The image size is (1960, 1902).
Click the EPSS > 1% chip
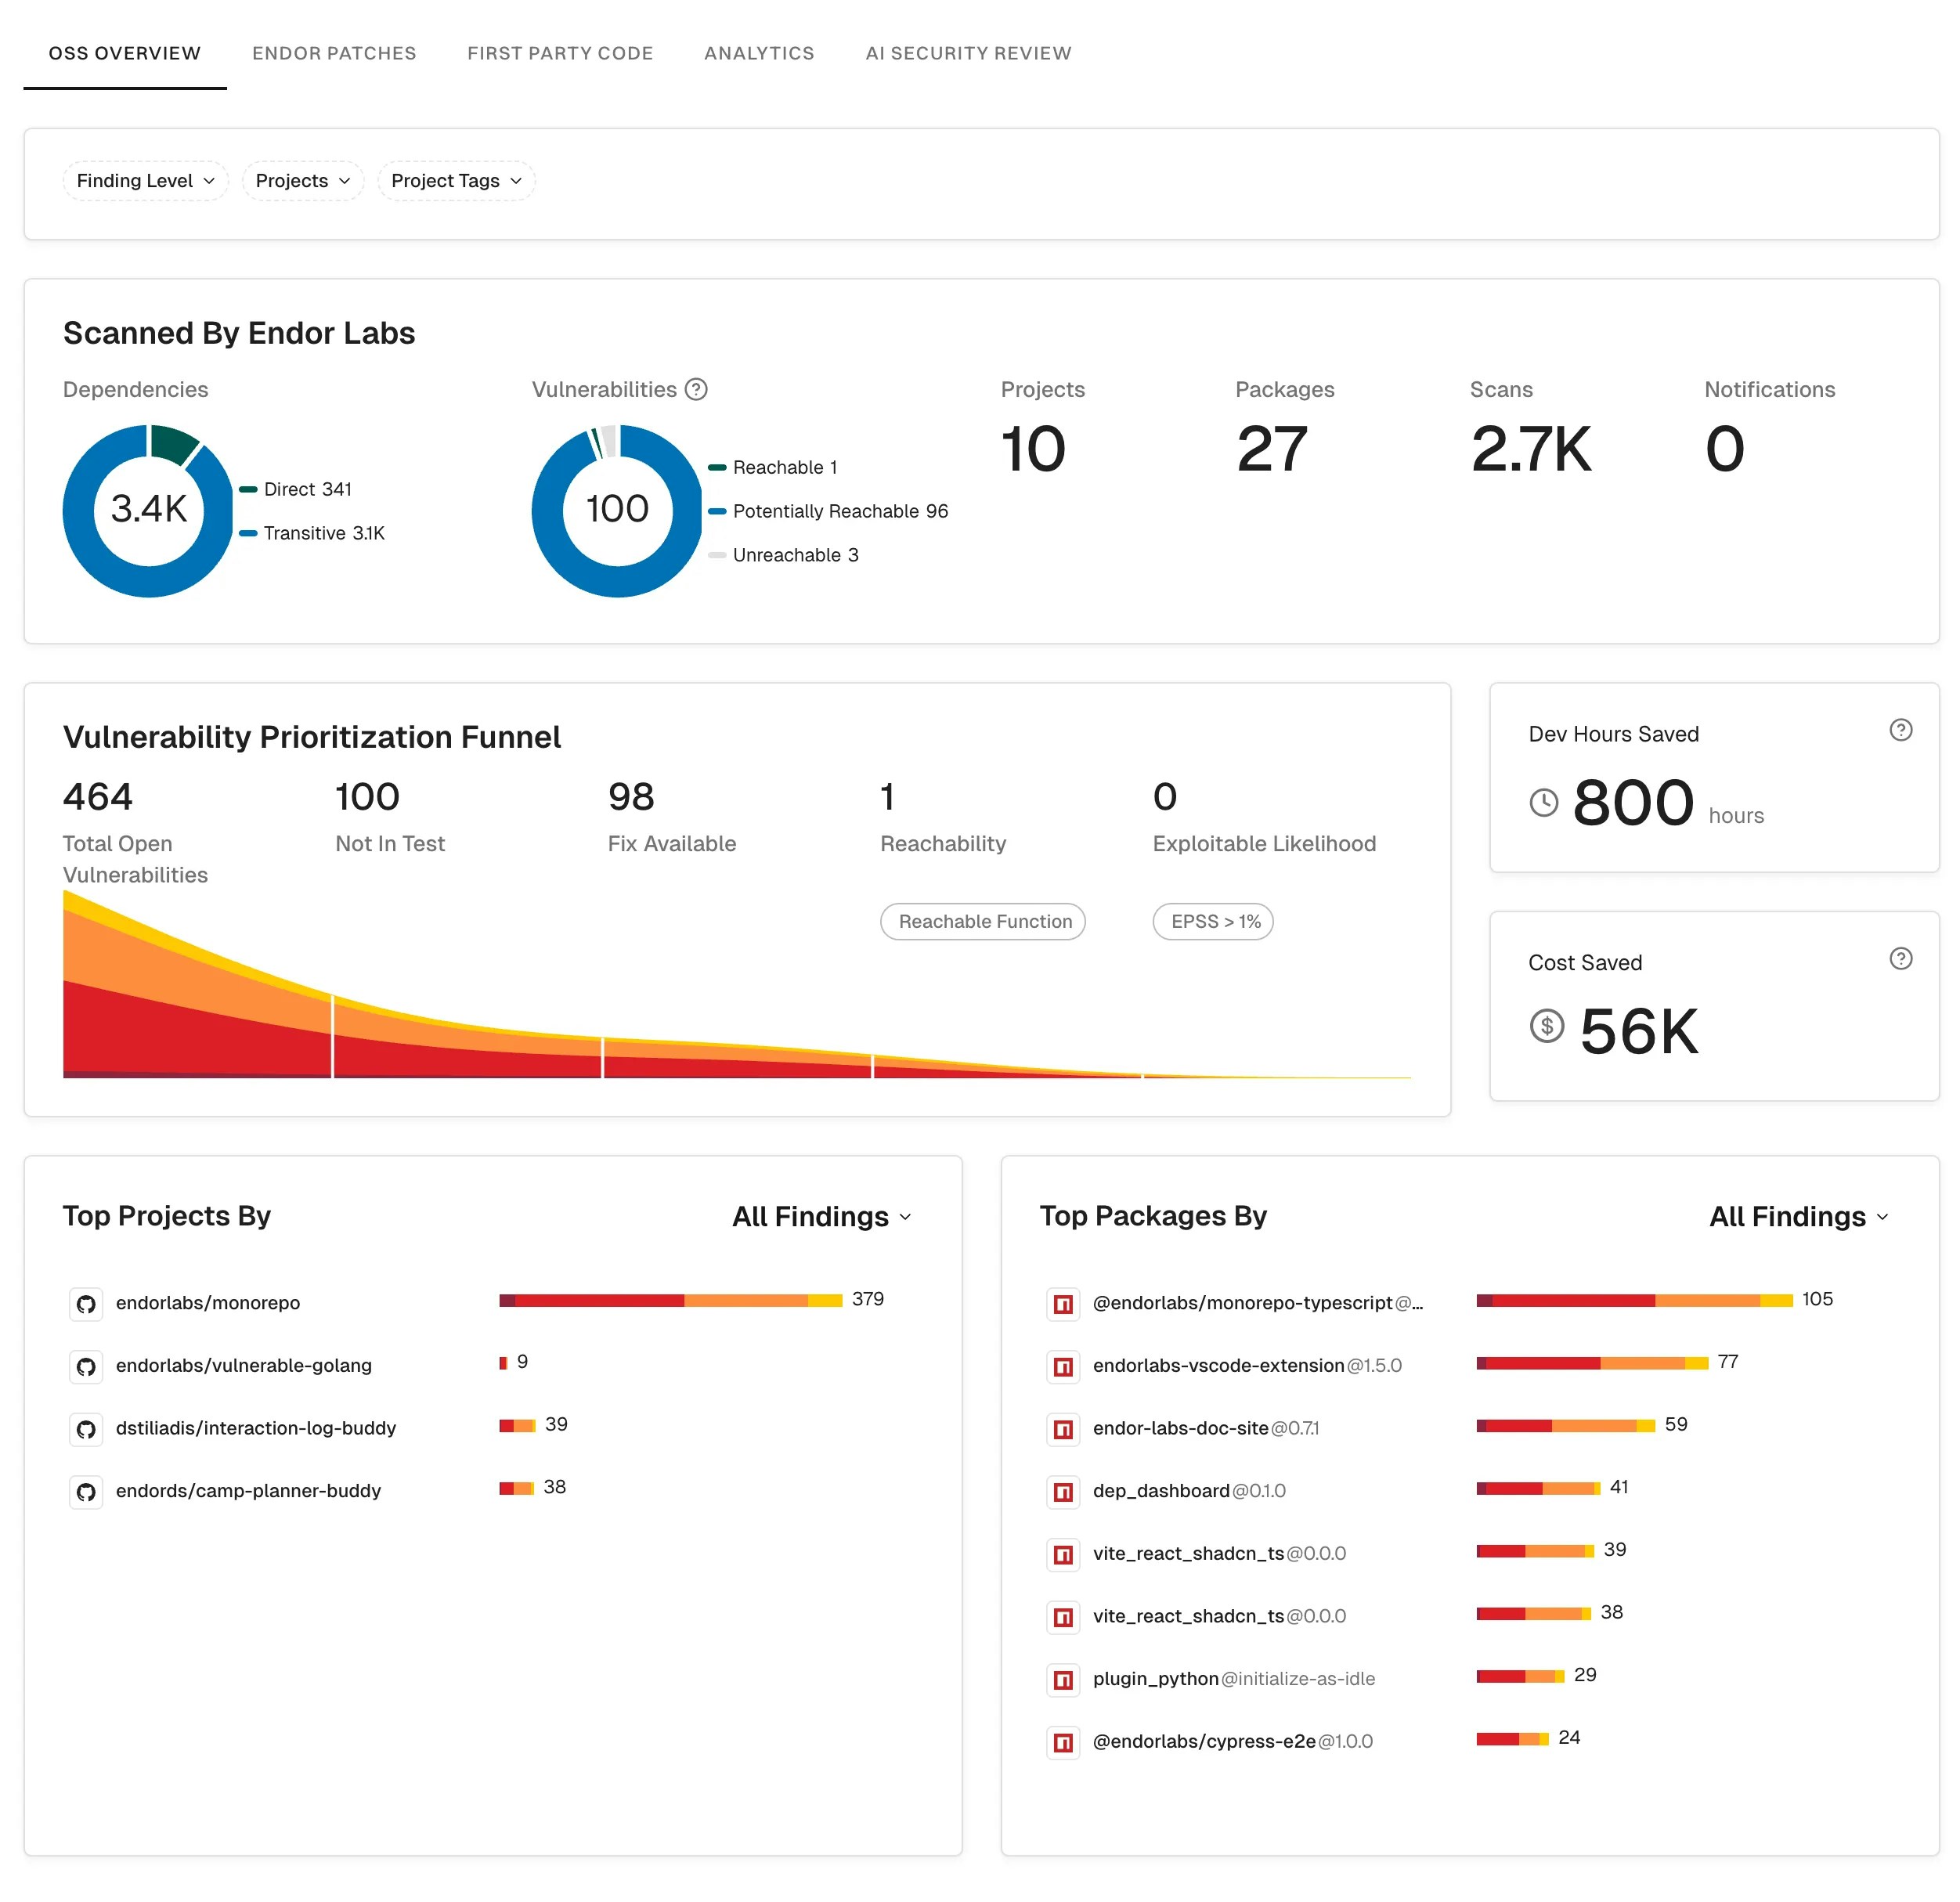click(1213, 921)
